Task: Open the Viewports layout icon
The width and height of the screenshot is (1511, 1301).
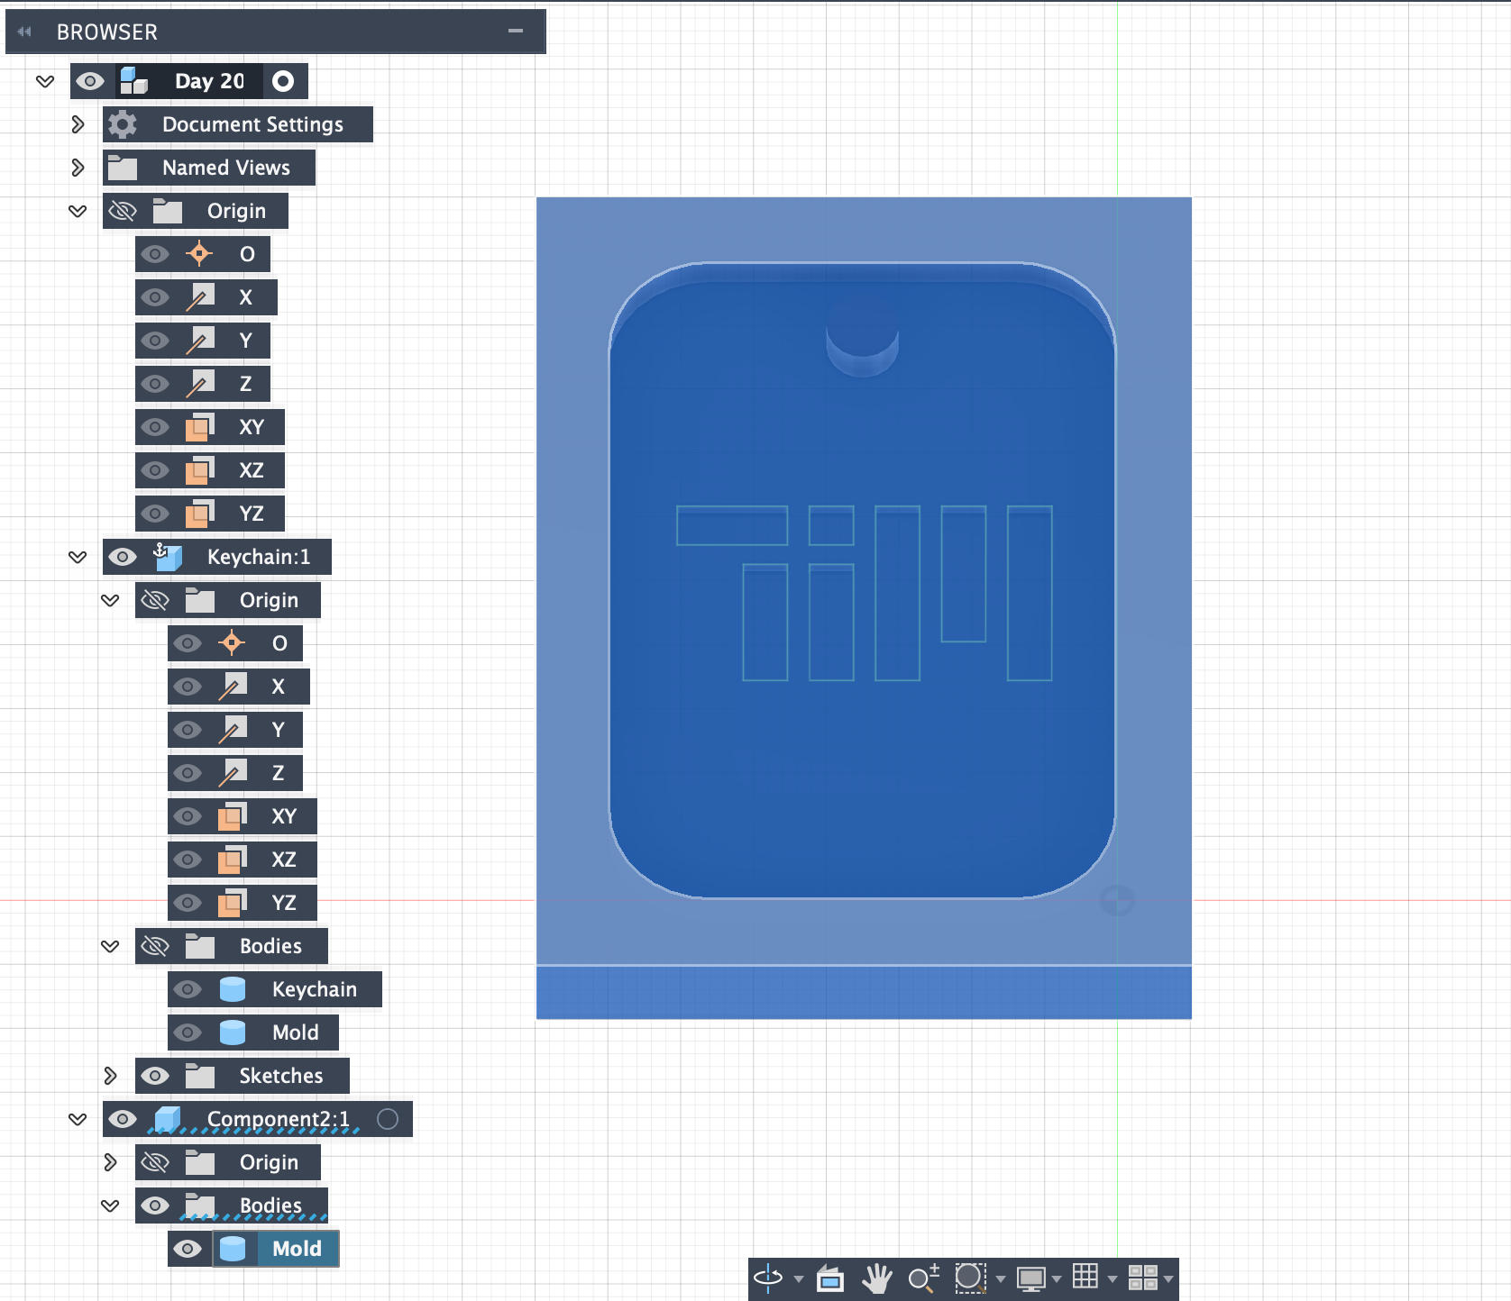Action: [1142, 1278]
